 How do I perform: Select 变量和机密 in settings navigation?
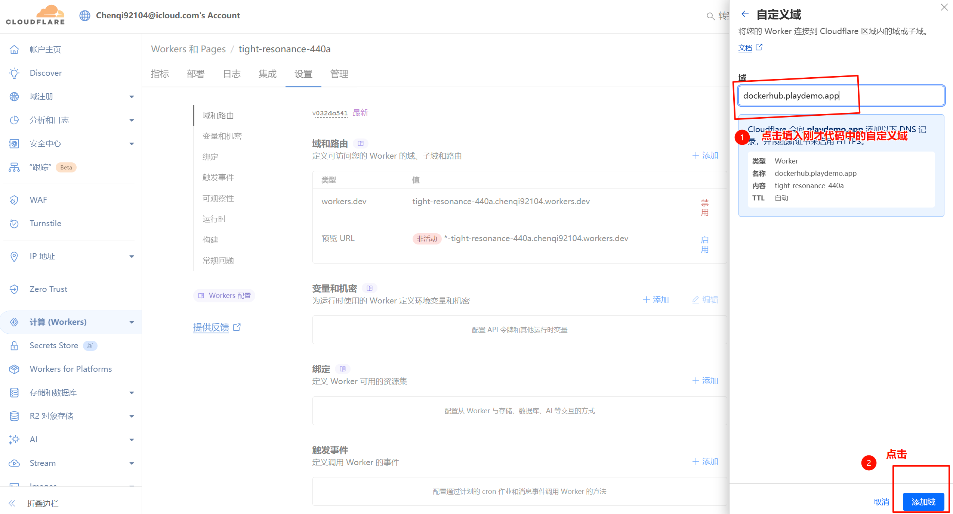(x=222, y=136)
